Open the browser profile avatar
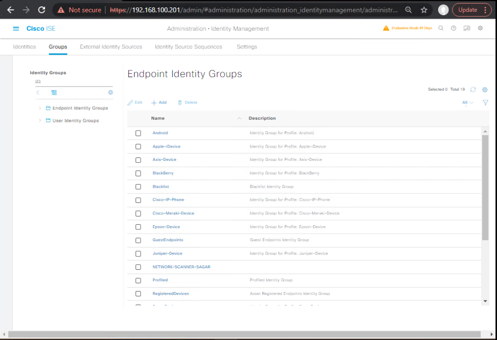Viewport: 497px width, 340px height. (443, 10)
